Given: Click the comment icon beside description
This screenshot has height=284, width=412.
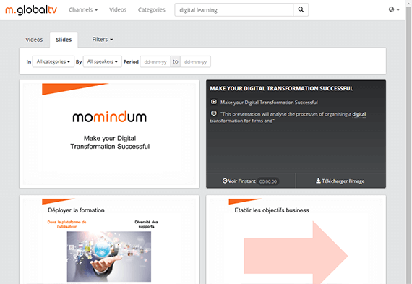Looking at the screenshot, I should tap(214, 113).
